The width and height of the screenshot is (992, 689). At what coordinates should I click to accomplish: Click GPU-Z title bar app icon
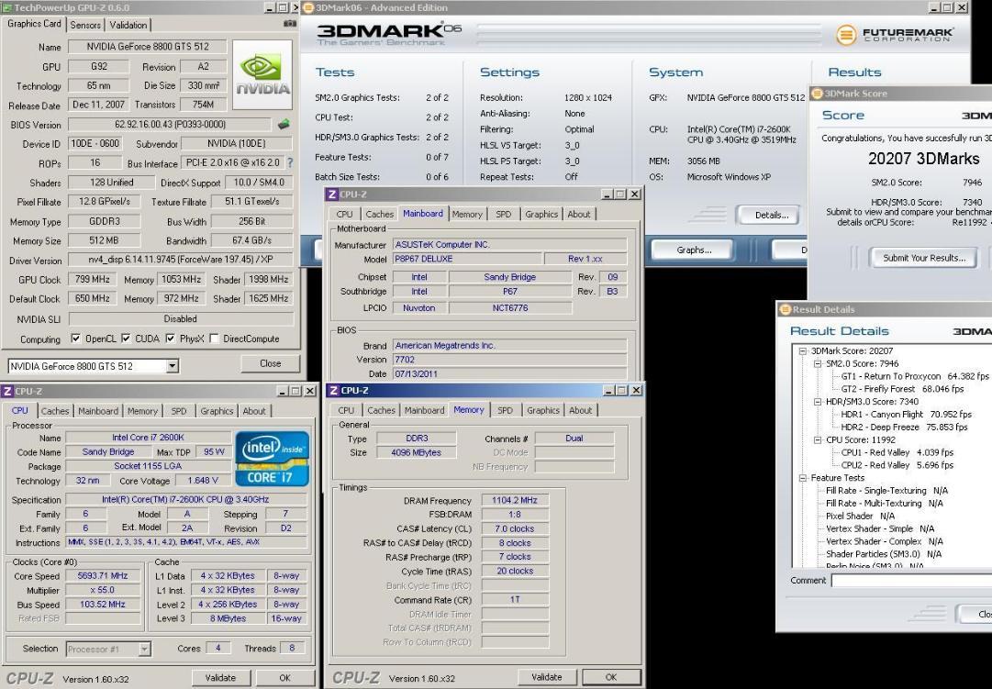[7, 7]
